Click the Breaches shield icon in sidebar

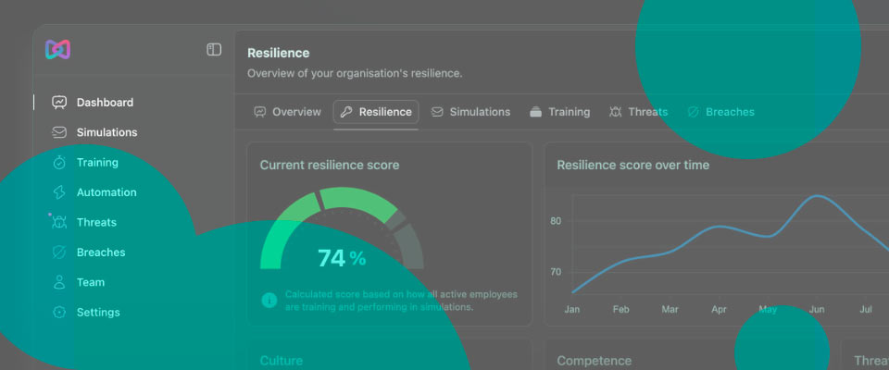tap(59, 253)
